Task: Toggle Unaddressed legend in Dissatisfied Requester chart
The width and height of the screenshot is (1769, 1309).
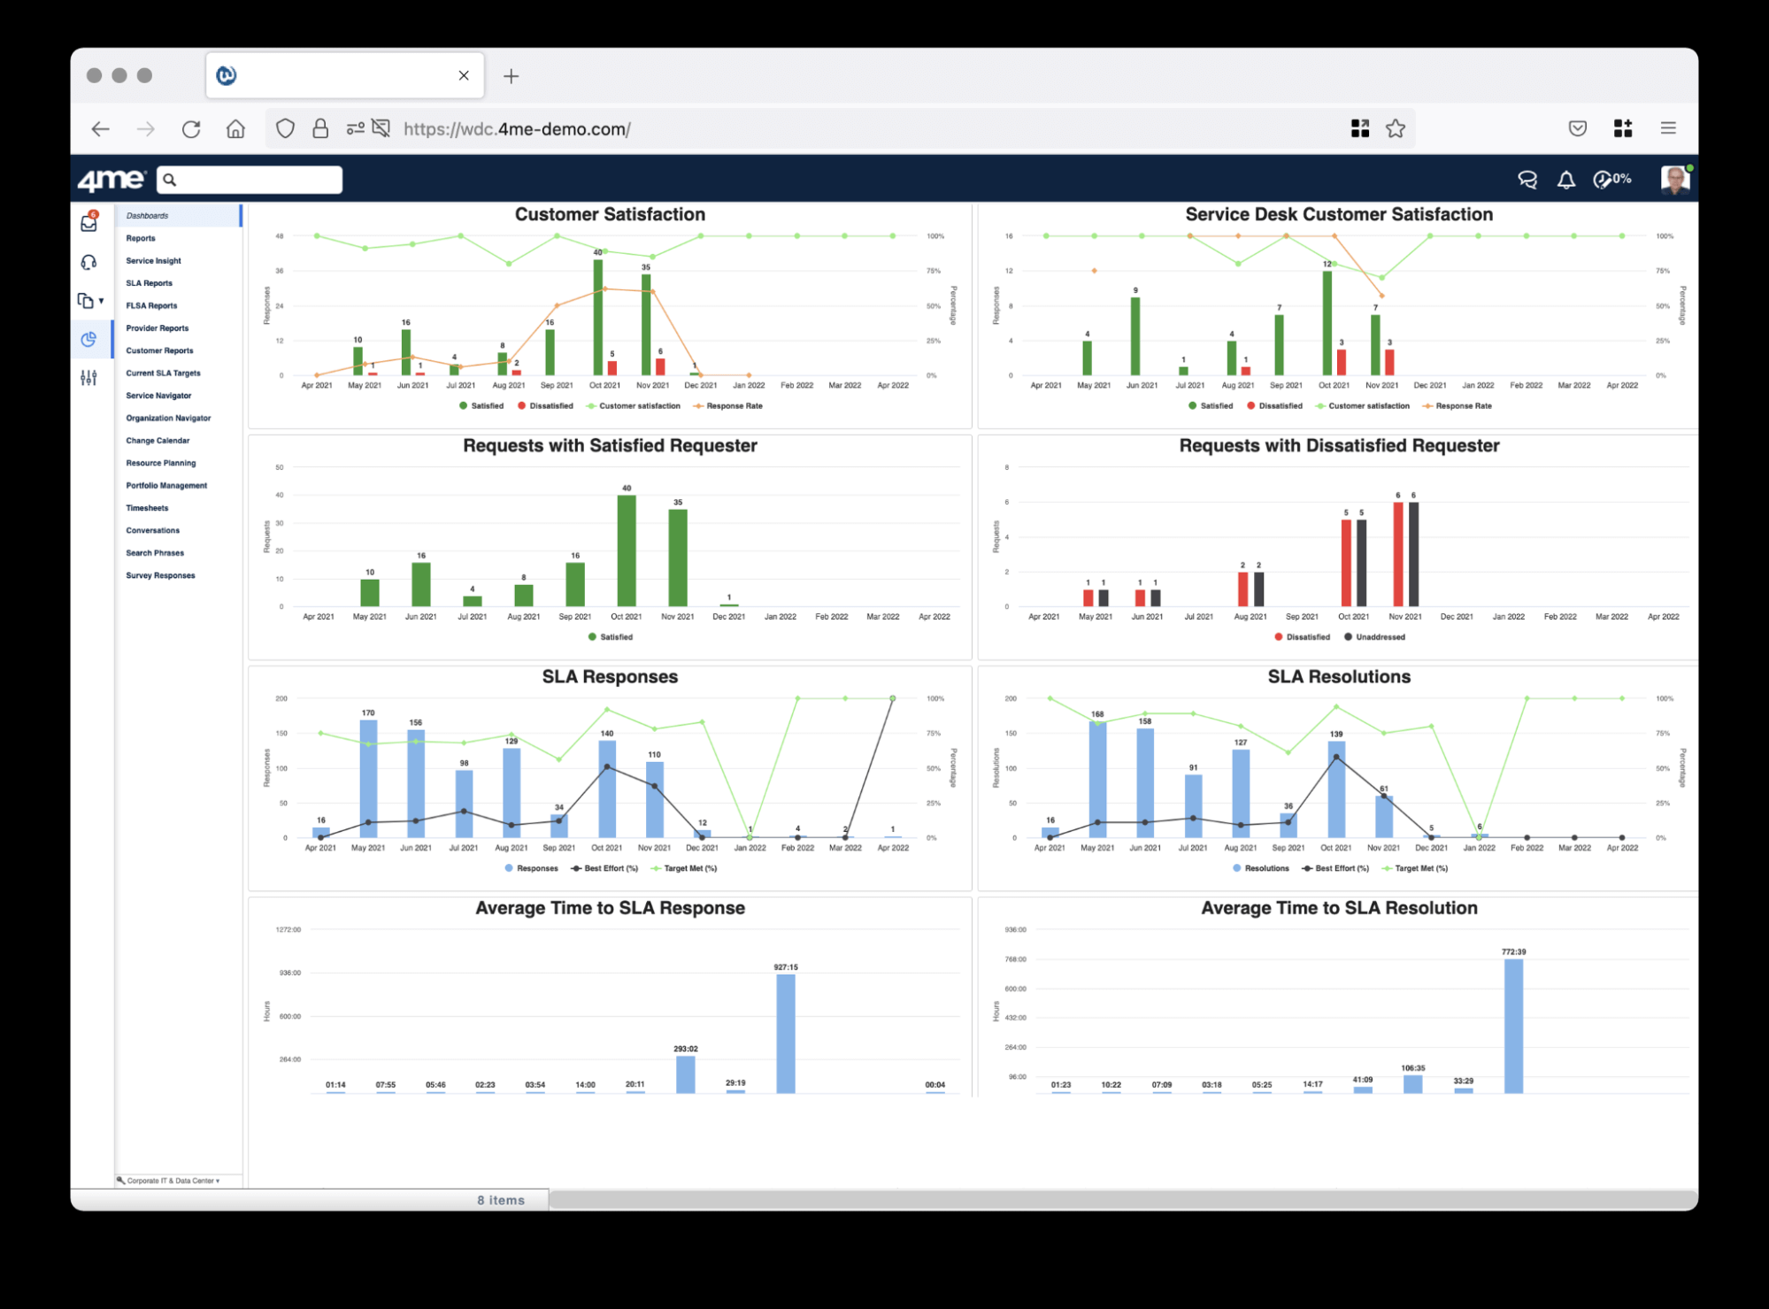Action: (x=1374, y=637)
